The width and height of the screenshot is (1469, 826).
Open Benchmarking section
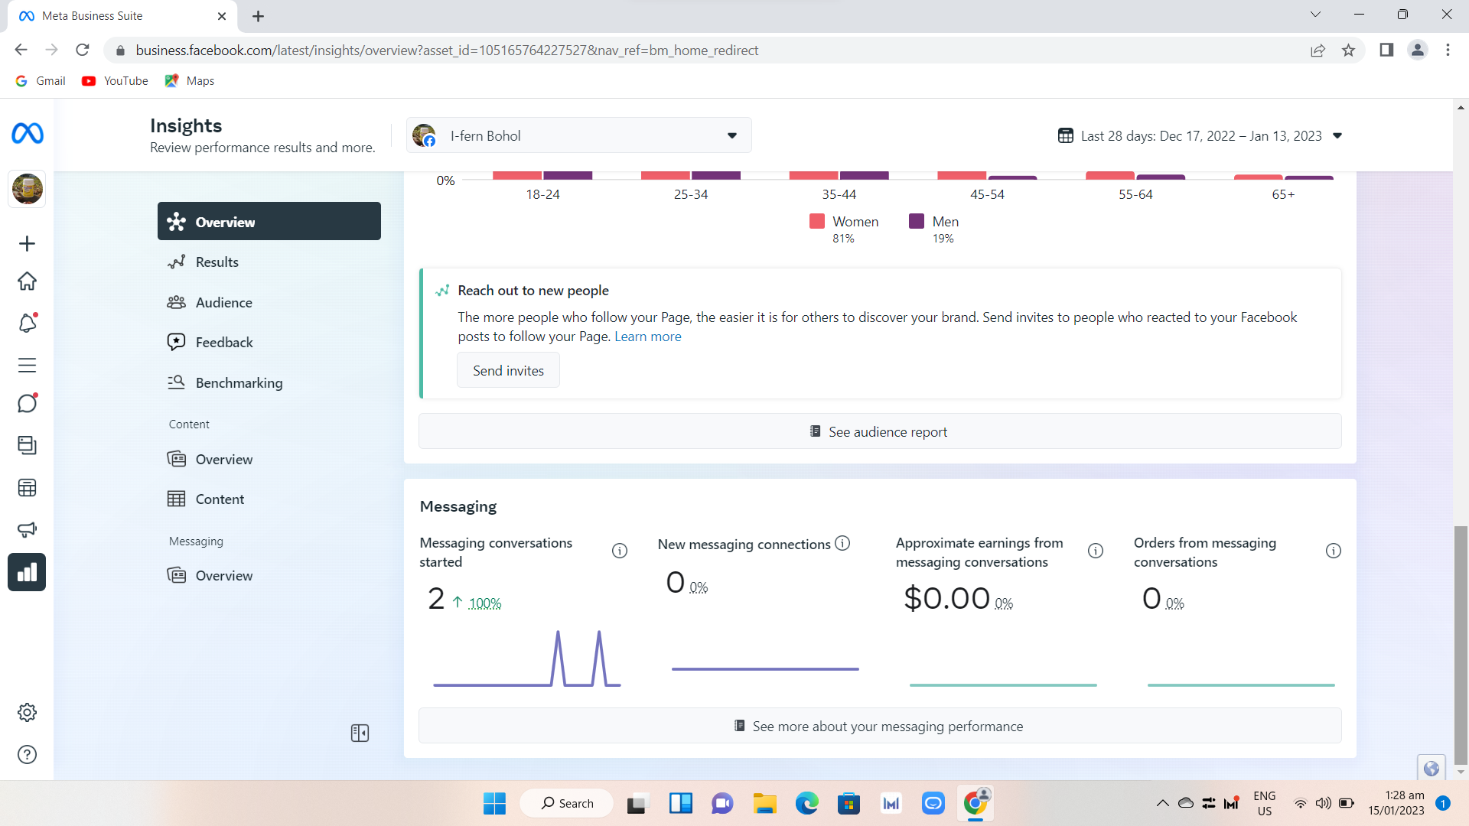(x=269, y=382)
